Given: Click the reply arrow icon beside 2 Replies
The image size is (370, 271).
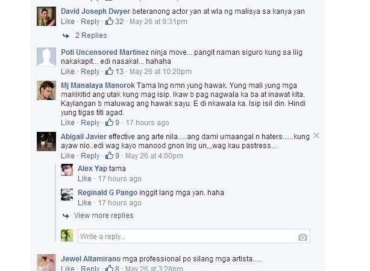Looking at the screenshot, I should coord(66,36).
